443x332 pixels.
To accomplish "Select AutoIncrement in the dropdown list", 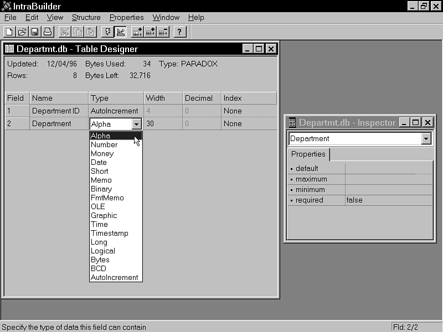I will 114,277.
